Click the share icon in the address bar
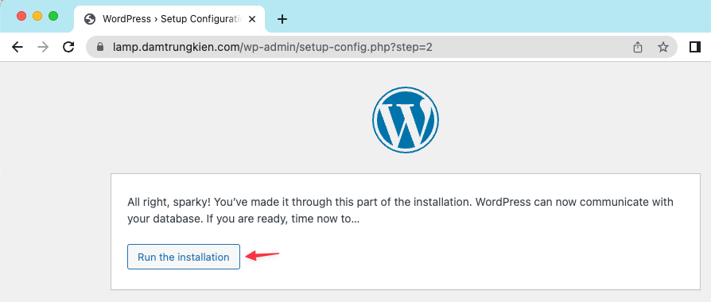This screenshot has width=711, height=302. [638, 47]
